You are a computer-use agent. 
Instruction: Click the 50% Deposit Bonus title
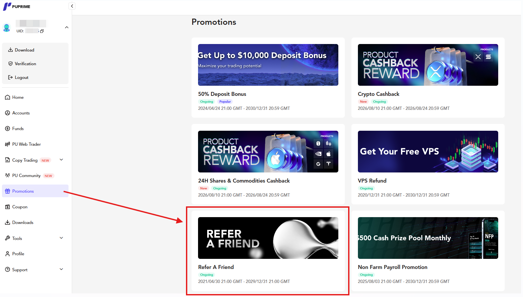pyautogui.click(x=222, y=94)
